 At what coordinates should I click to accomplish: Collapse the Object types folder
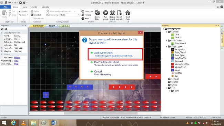[x=166, y=47]
